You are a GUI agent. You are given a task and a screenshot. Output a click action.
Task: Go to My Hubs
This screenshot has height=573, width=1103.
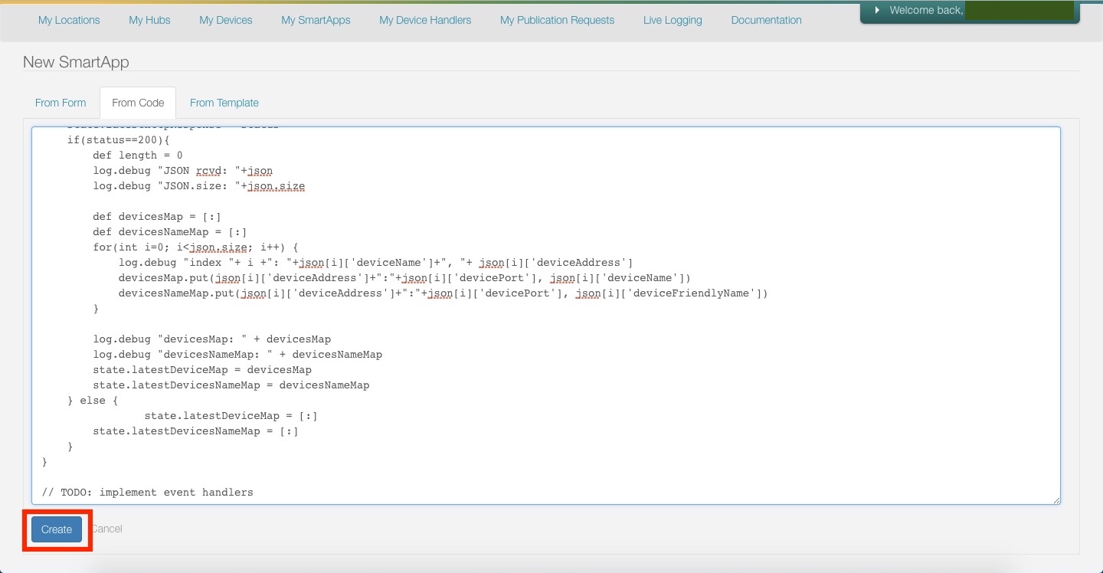coord(149,20)
